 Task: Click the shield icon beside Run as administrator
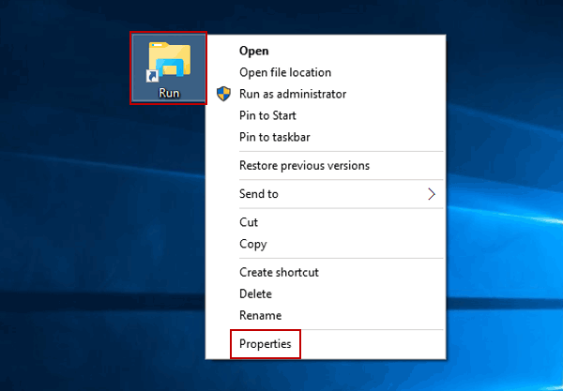click(223, 94)
